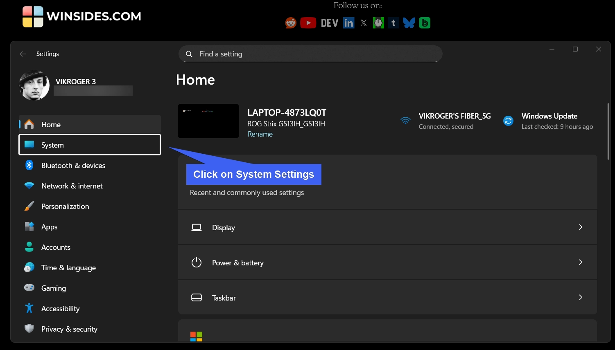Open Network & internet settings
Viewport: 615px width, 350px height.
(x=90, y=186)
